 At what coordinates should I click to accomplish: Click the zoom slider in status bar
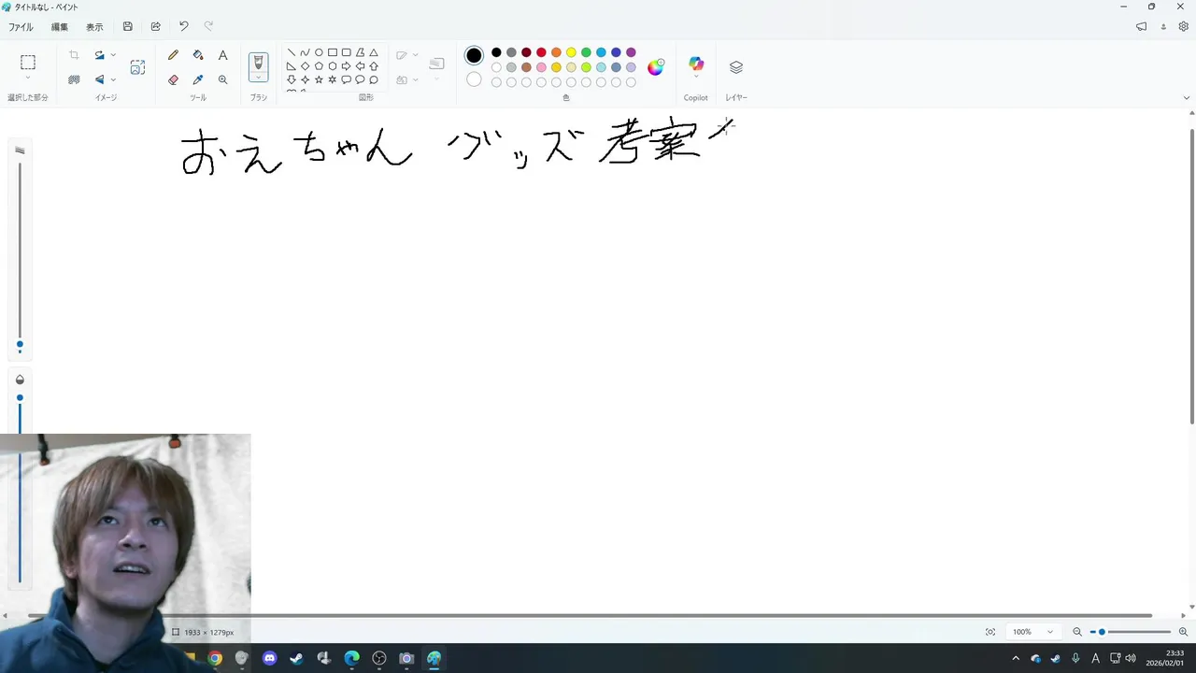tap(1130, 632)
